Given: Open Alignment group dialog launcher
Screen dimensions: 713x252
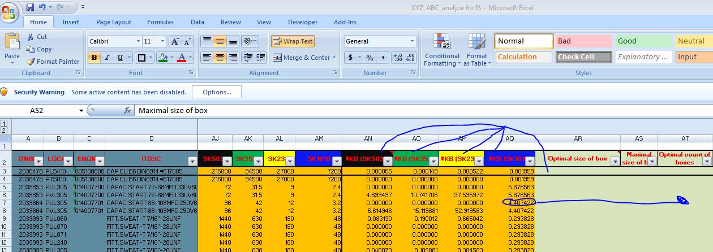Looking at the screenshot, I should 335,73.
